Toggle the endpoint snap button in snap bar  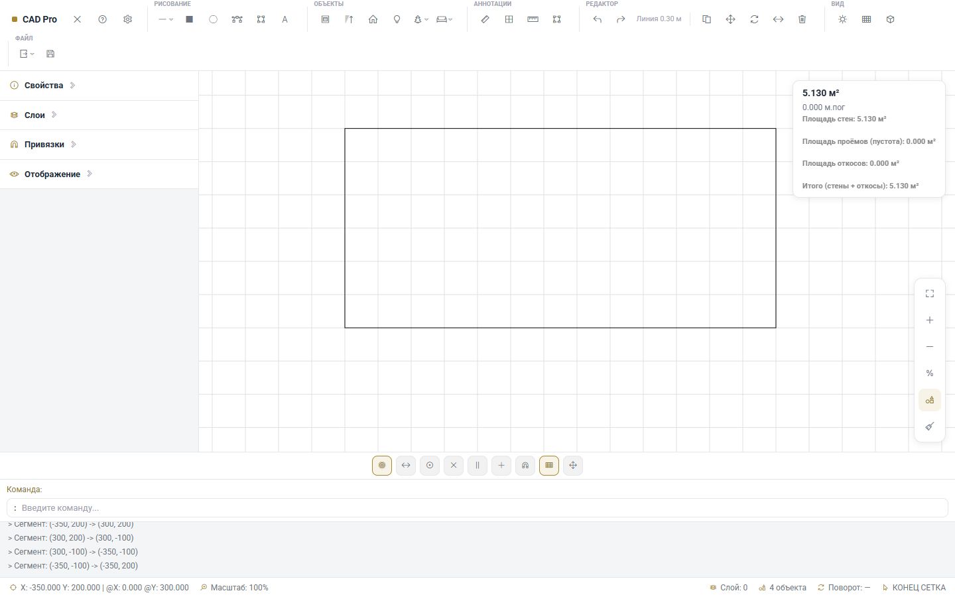382,465
